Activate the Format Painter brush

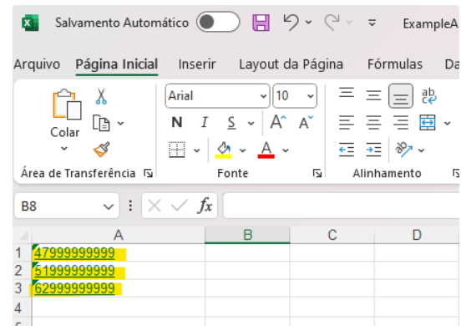(102, 150)
